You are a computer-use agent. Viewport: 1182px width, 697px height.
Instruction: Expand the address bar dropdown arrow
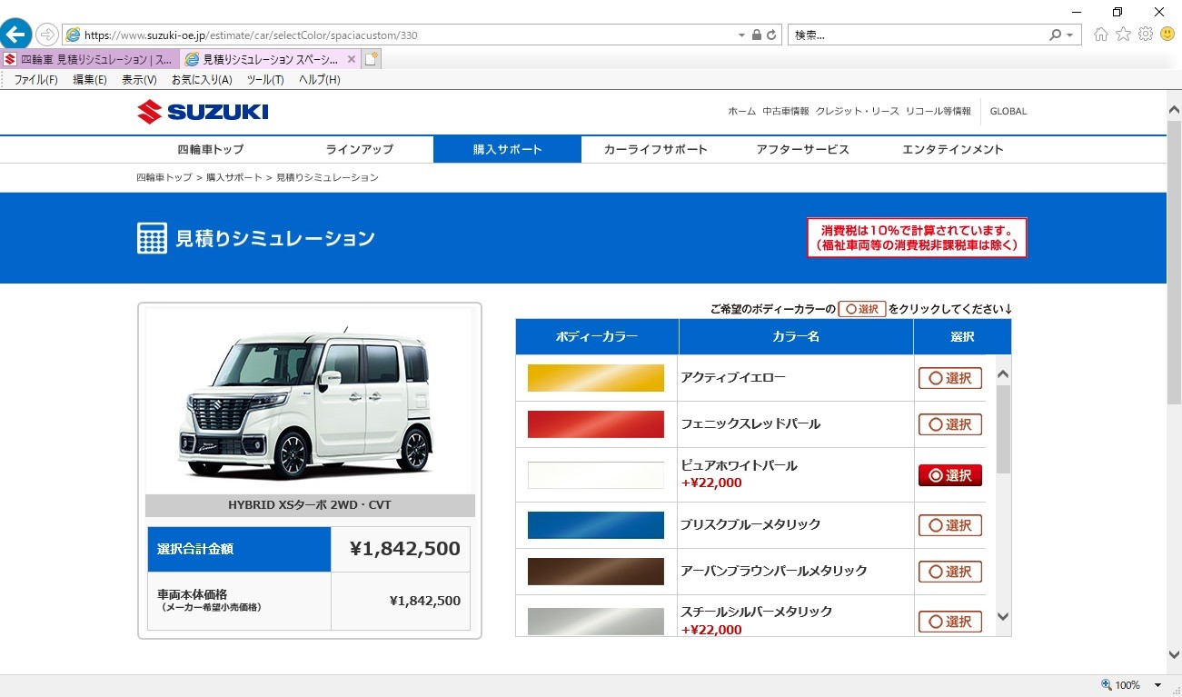(x=741, y=35)
